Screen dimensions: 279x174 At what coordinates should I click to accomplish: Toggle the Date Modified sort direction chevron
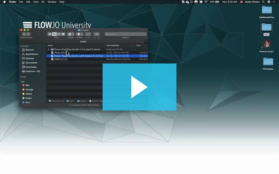pyautogui.click(x=133, y=46)
